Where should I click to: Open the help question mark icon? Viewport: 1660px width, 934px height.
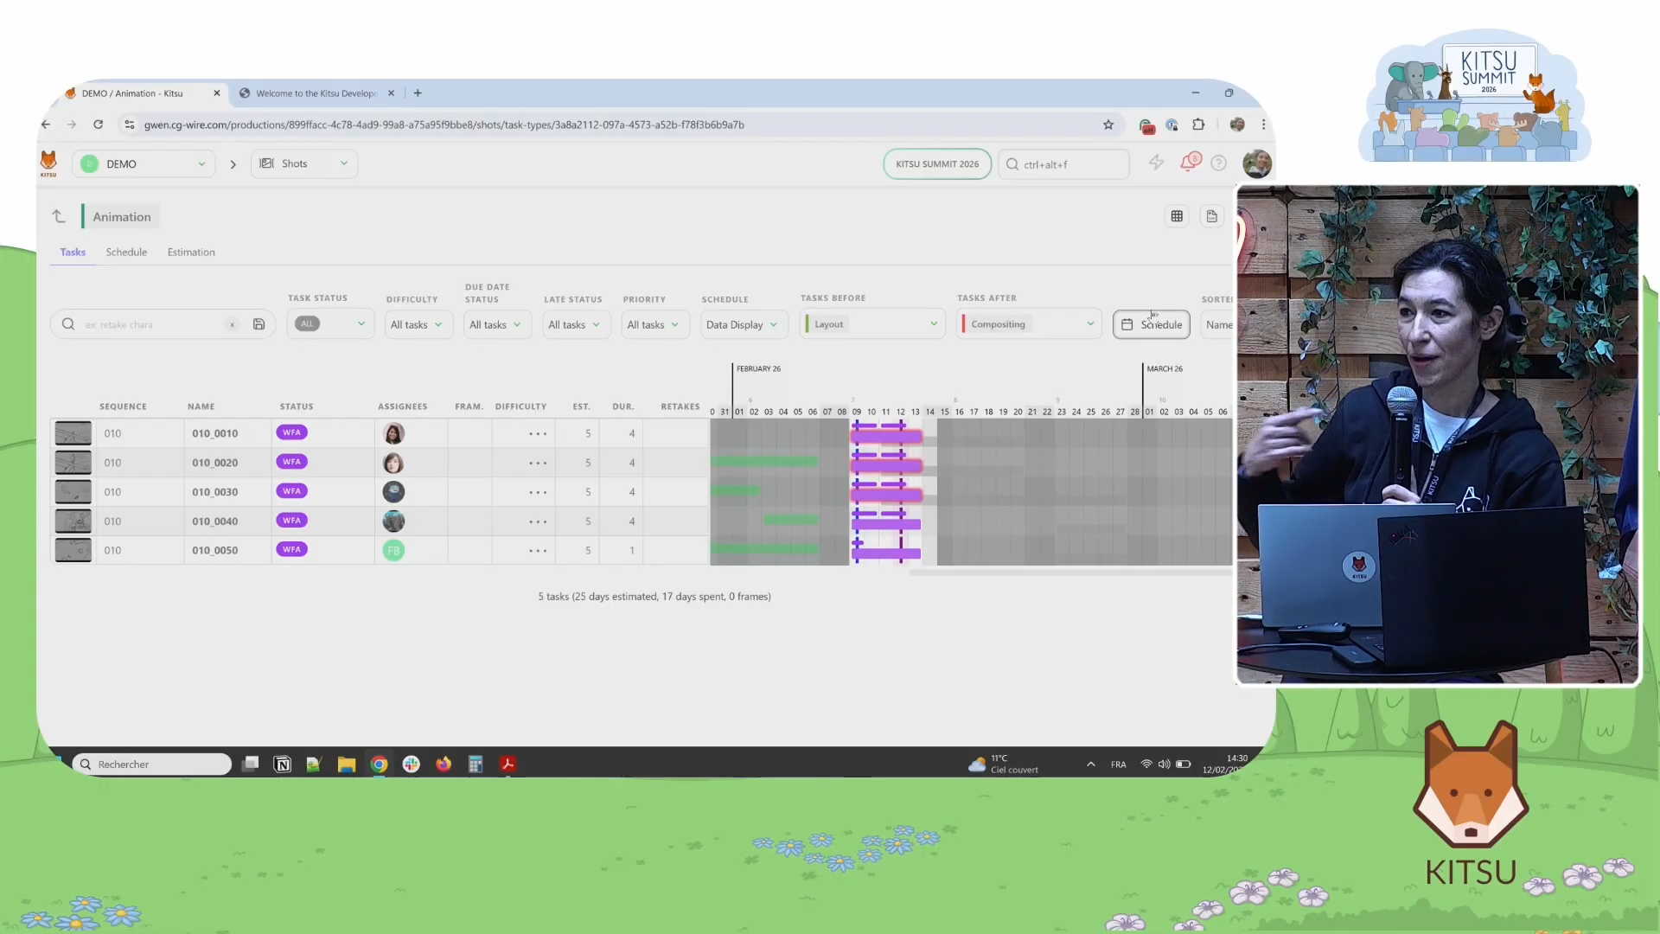tap(1218, 163)
